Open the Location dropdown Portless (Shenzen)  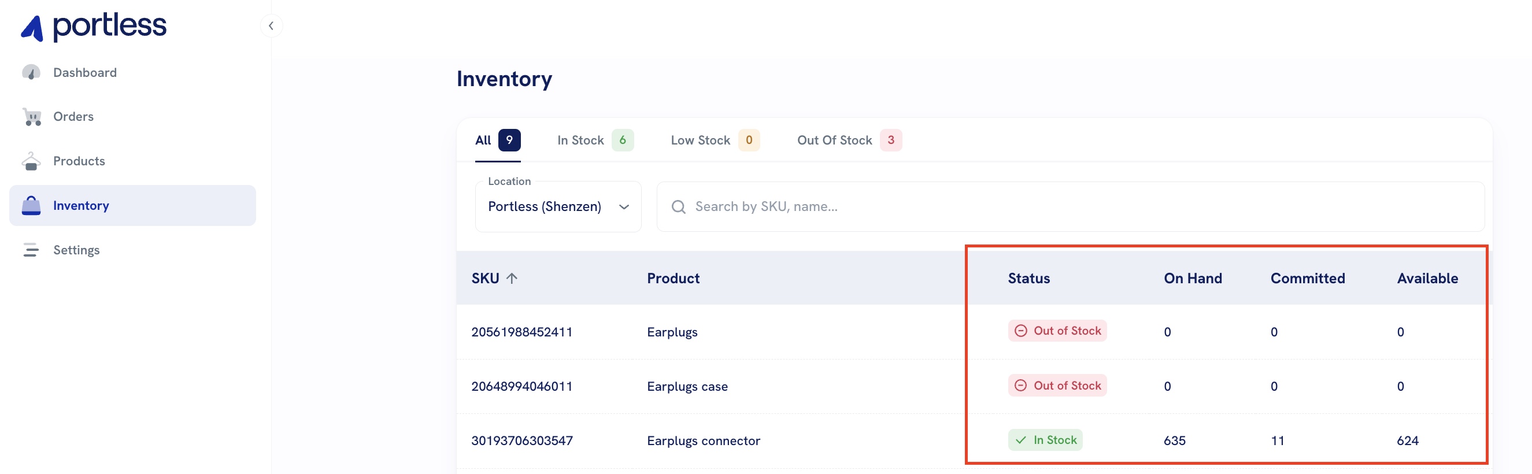[x=558, y=206]
